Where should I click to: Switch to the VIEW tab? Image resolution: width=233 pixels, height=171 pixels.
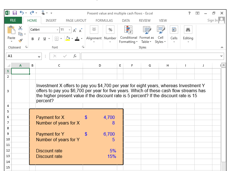click(x=163, y=21)
